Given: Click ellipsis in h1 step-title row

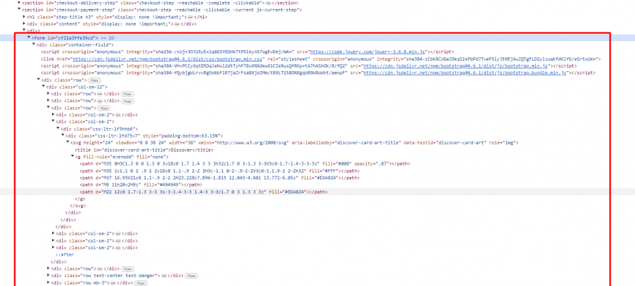Looking at the screenshot, I should (190, 17).
